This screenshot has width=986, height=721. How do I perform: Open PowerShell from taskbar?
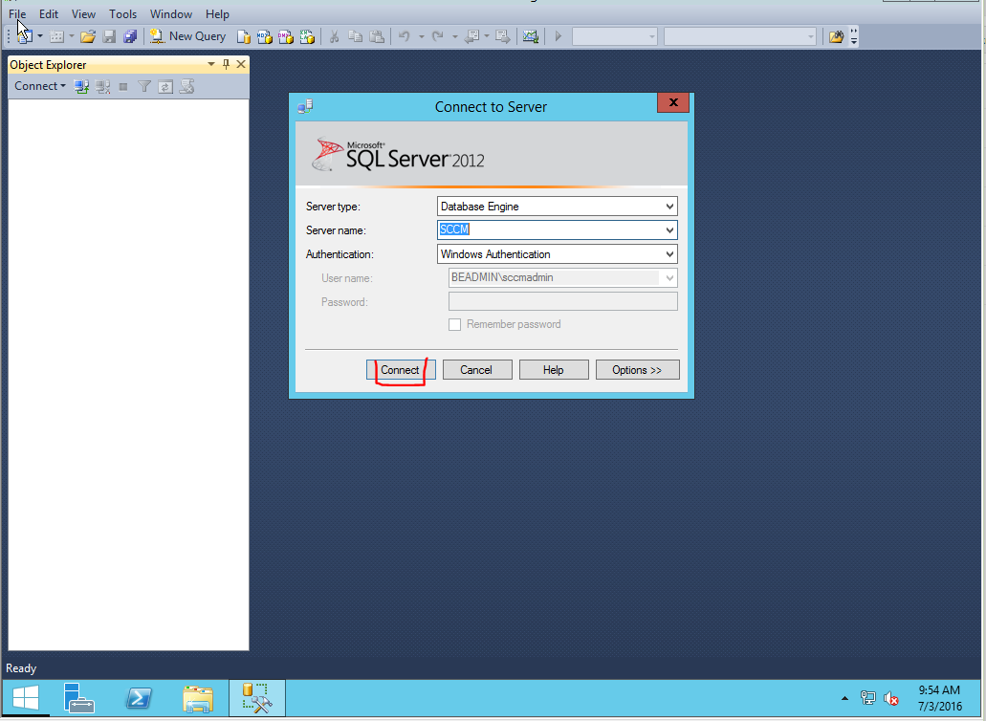pos(139,698)
